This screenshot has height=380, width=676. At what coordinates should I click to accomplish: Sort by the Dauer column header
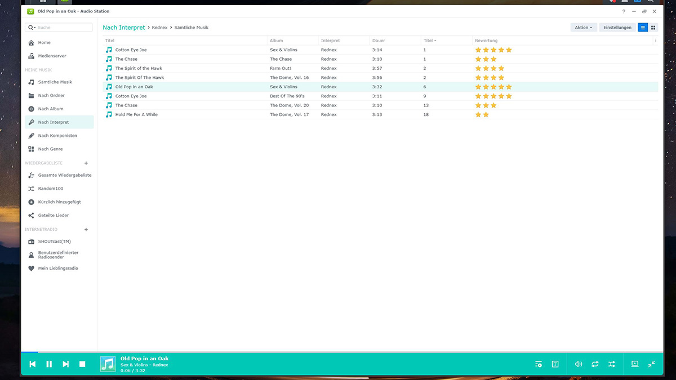395,41
